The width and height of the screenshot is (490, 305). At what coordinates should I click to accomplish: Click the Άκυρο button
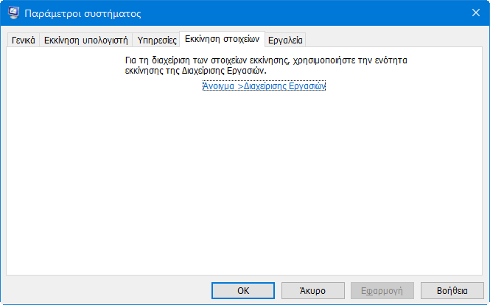point(313,290)
